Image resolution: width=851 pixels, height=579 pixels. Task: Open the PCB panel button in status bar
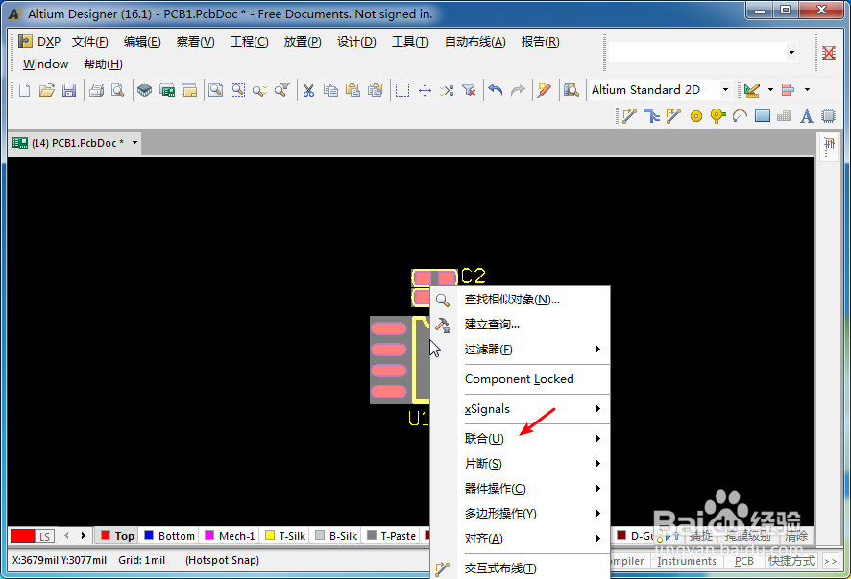pyautogui.click(x=743, y=561)
